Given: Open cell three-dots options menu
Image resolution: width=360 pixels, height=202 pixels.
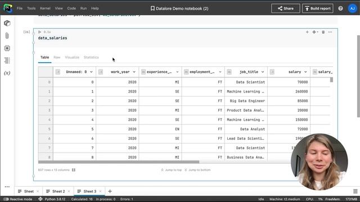Looking at the screenshot, I should click(330, 32).
